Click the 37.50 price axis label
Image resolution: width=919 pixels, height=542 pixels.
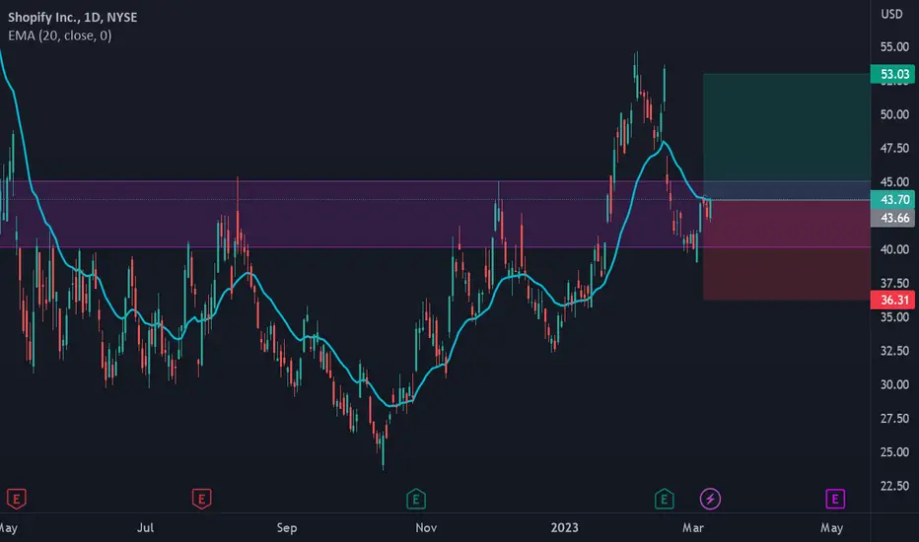click(894, 284)
